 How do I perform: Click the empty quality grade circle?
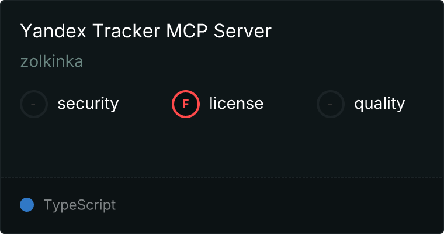click(331, 104)
